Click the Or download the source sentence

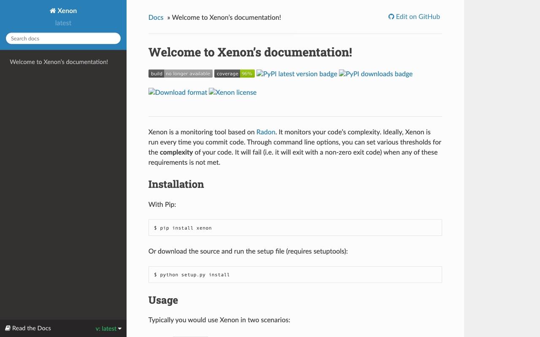click(x=248, y=251)
